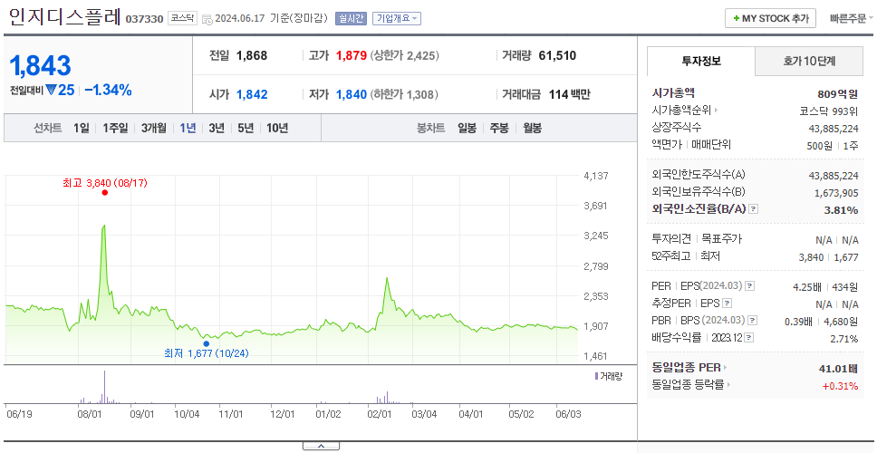877x453 pixels.
Task: Click the 거래대금 value 114 백만
Action: (569, 95)
